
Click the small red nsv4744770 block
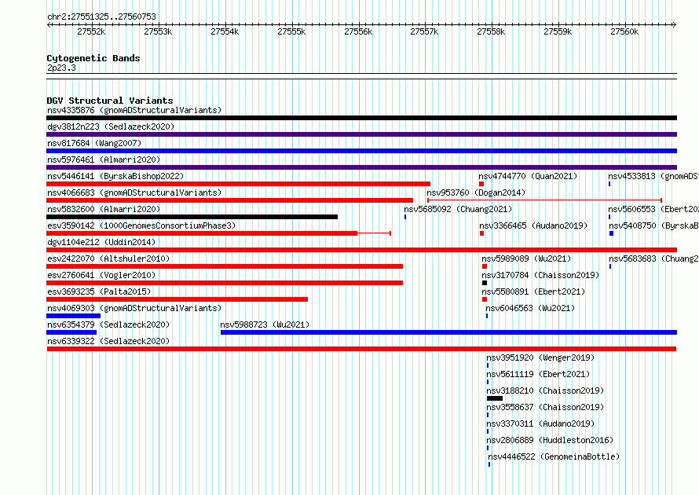(481, 184)
